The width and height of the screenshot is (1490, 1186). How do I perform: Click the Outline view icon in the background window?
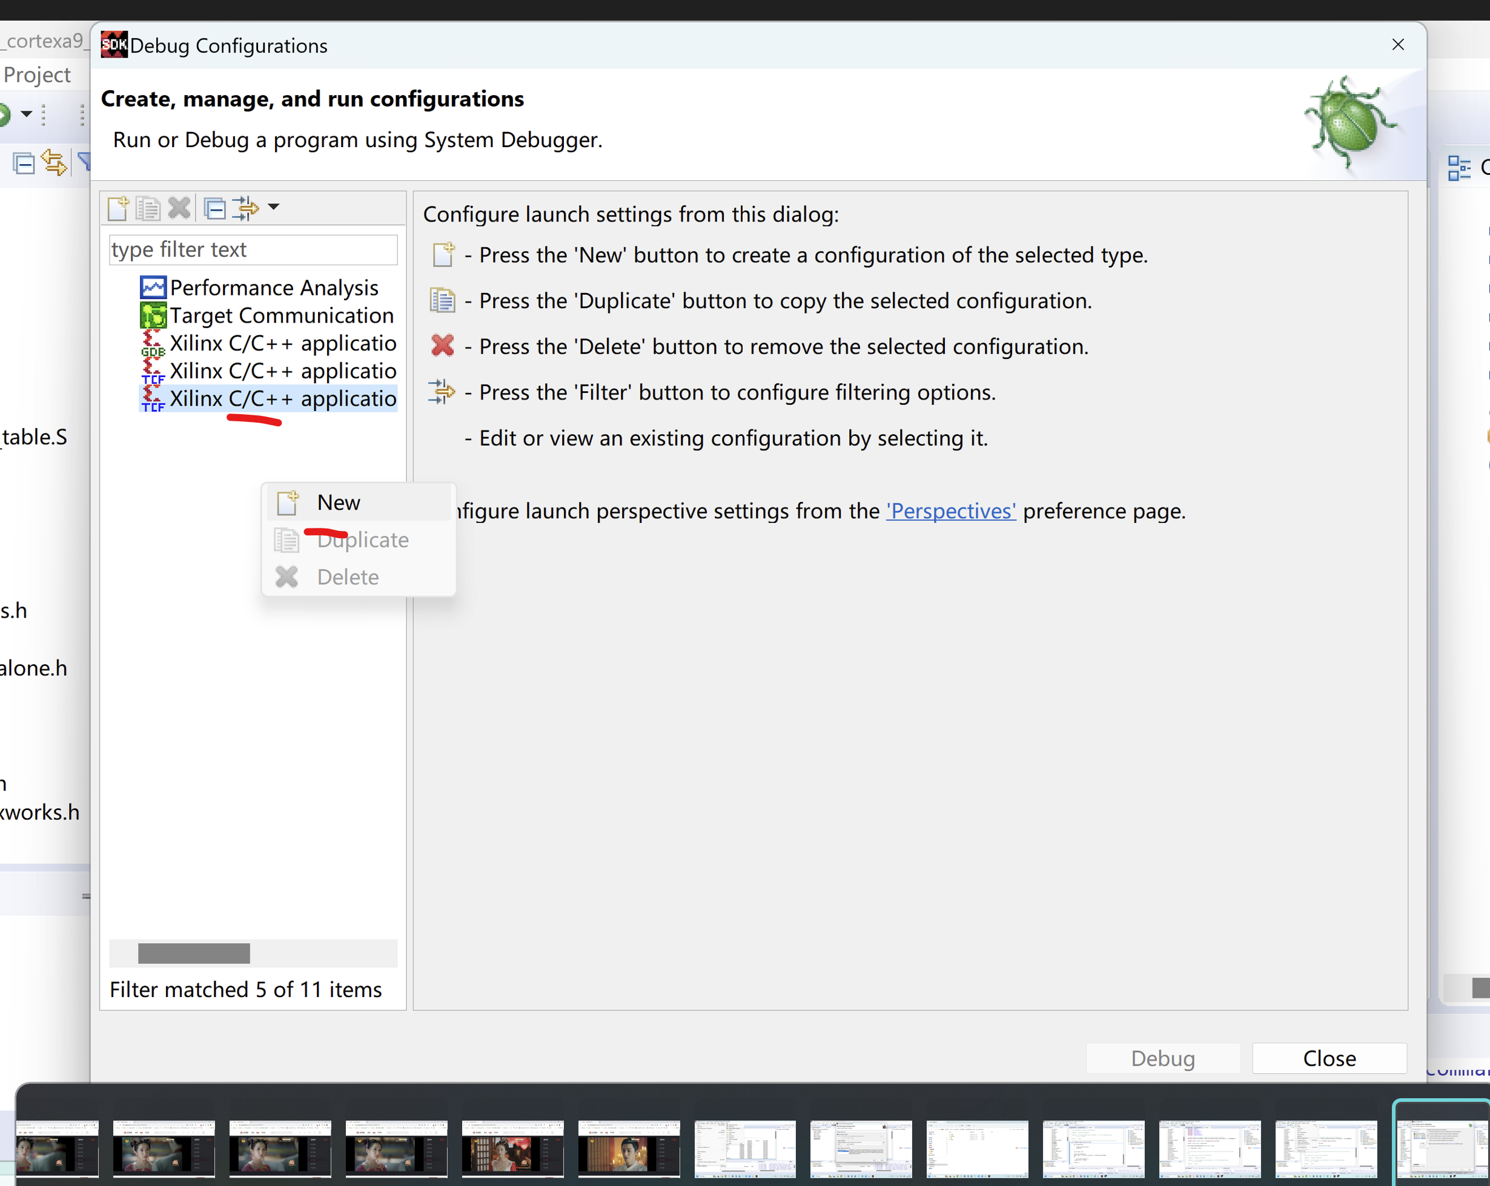1459,168
